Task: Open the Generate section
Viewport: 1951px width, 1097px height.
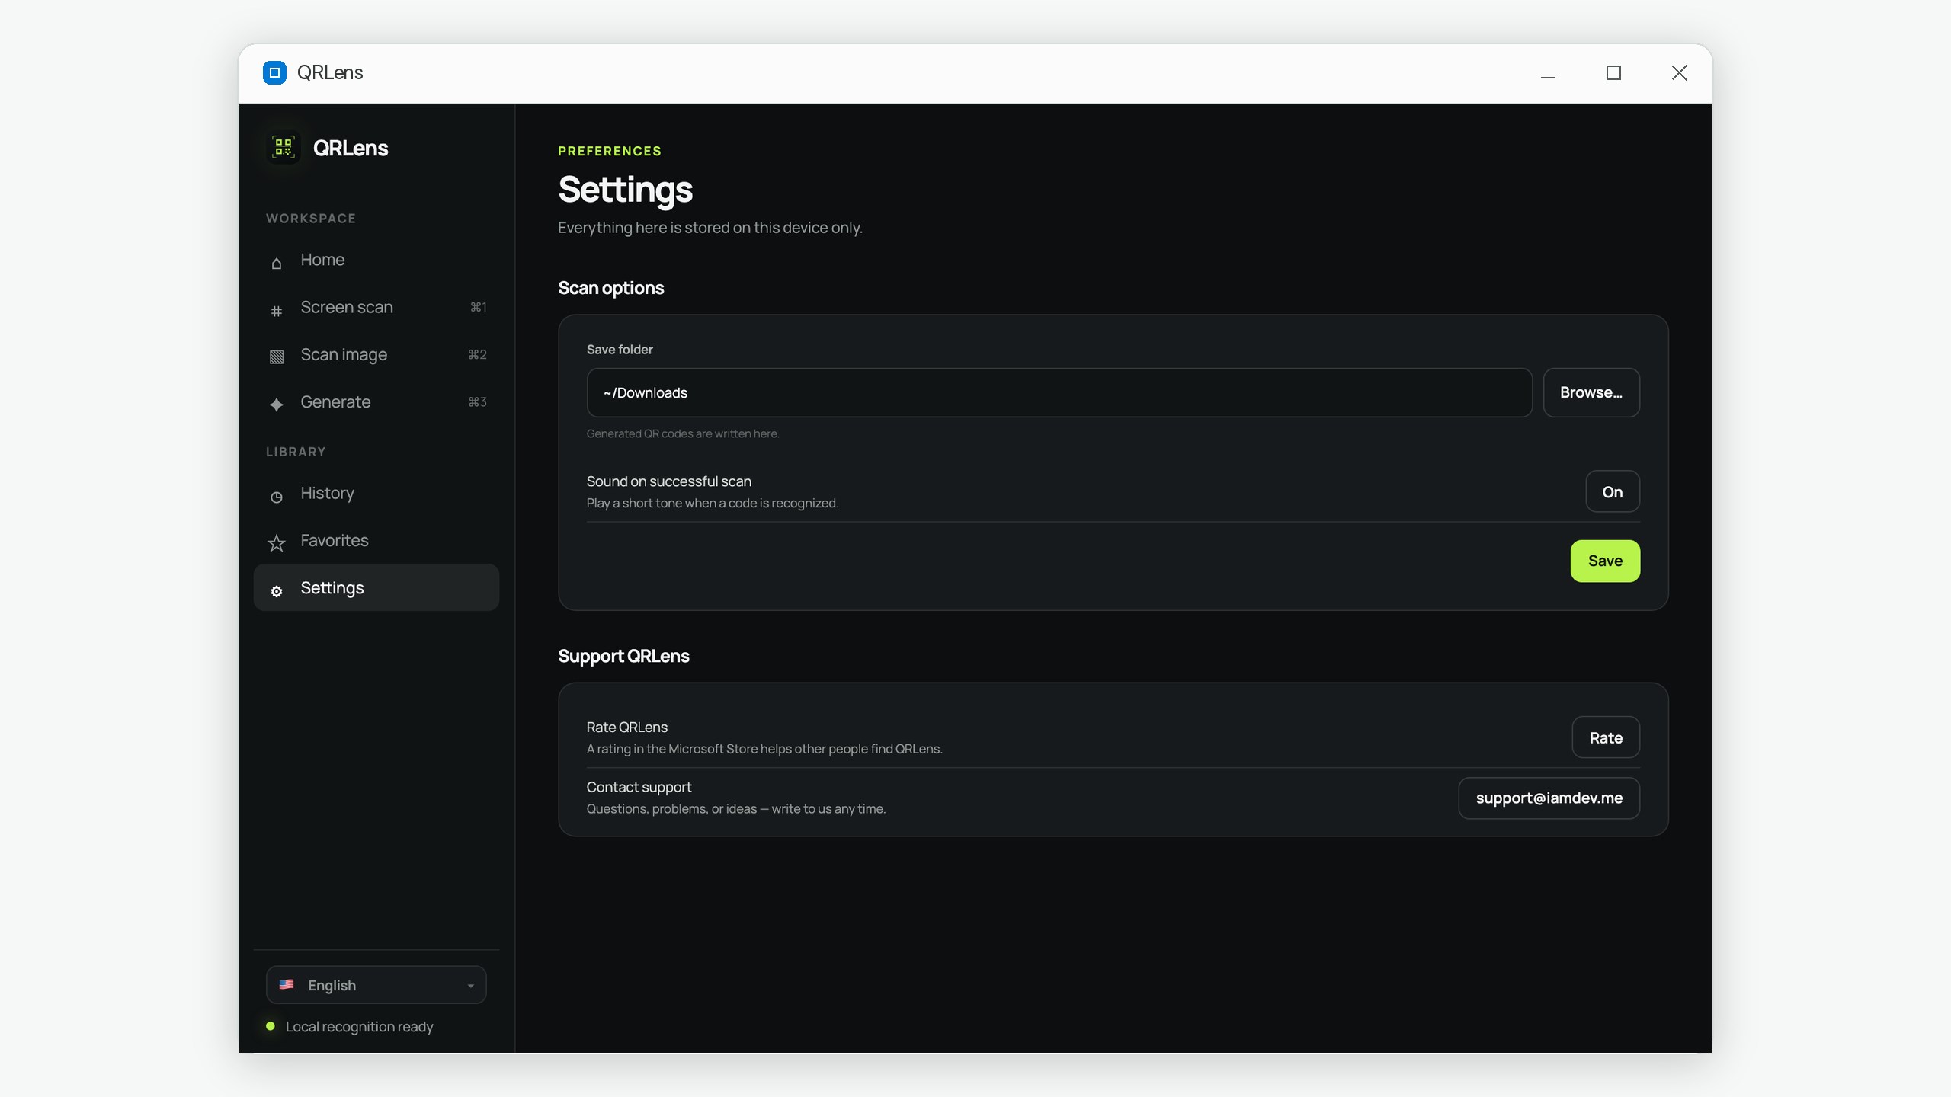Action: coord(376,401)
